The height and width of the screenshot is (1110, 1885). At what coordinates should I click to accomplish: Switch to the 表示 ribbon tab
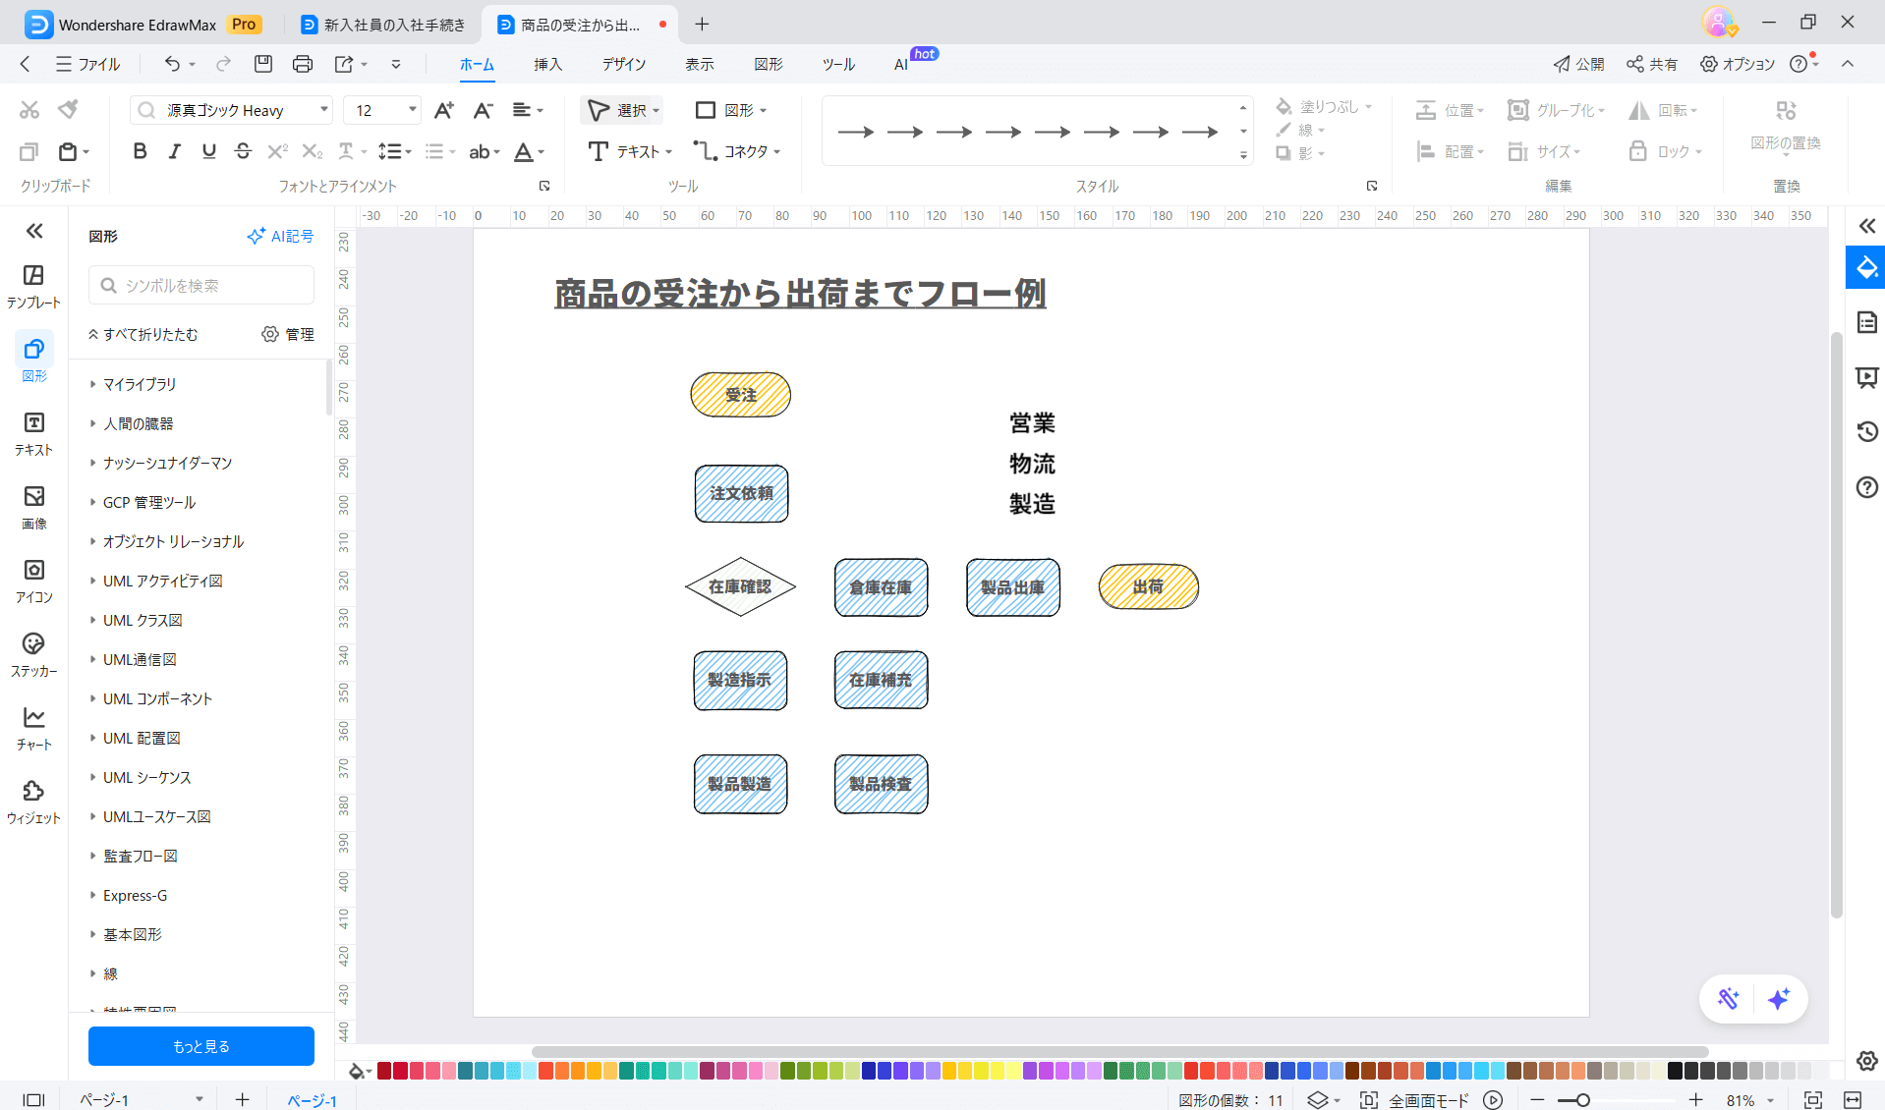point(699,65)
